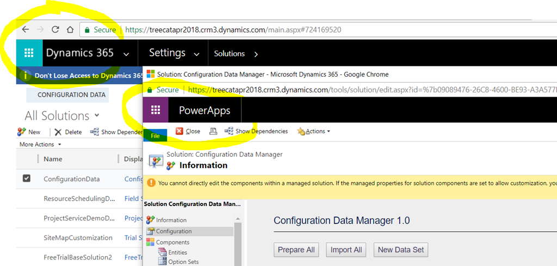Click PowerApps title in solution window
The width and height of the screenshot is (557, 266).
click(x=205, y=110)
